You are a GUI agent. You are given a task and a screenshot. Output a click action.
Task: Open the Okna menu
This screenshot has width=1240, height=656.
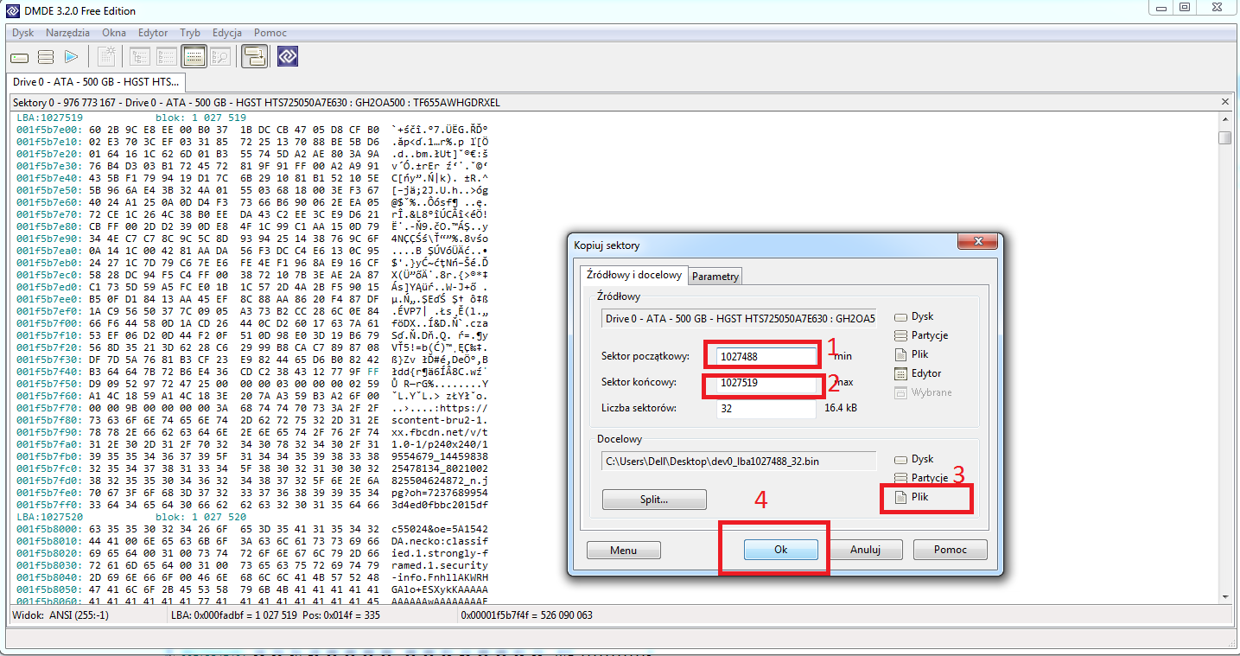tap(114, 33)
